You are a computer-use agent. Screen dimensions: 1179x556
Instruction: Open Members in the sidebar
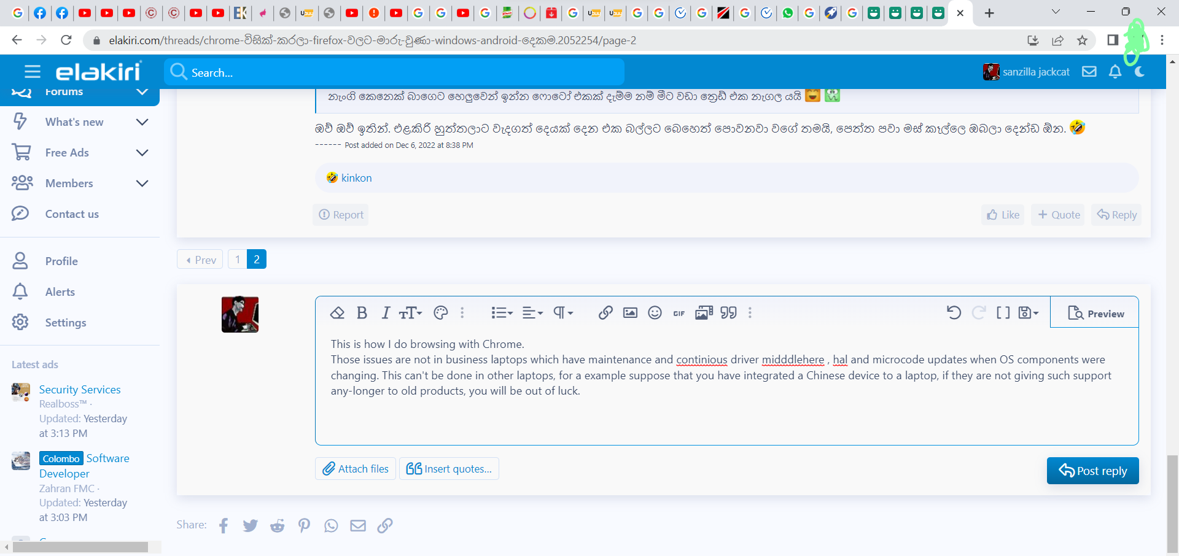(x=69, y=183)
